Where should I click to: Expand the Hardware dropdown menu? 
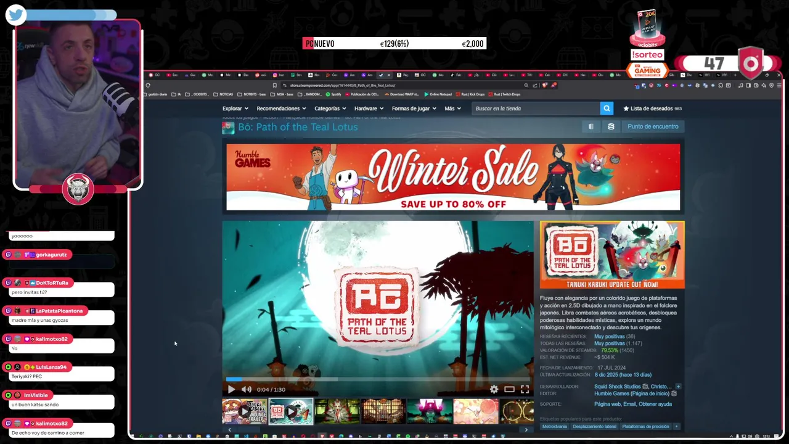369,109
